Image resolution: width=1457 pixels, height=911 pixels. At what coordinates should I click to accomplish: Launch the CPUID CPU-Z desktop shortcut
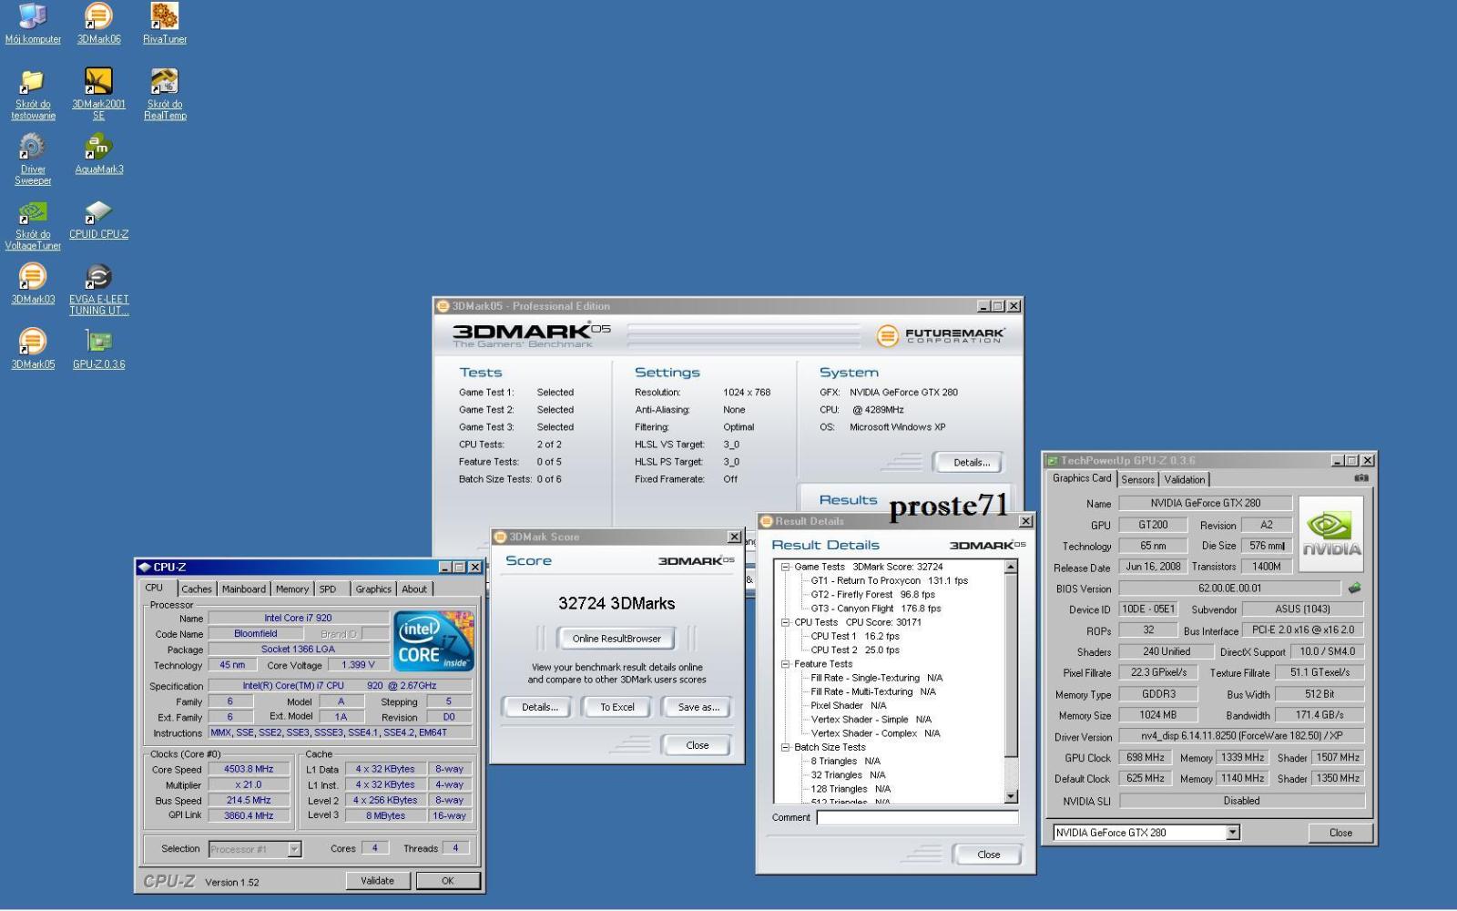pos(98,220)
